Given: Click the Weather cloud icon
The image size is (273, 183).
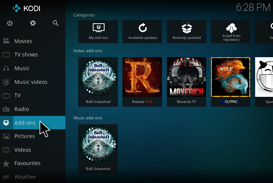Looking at the screenshot, I should [6, 177].
